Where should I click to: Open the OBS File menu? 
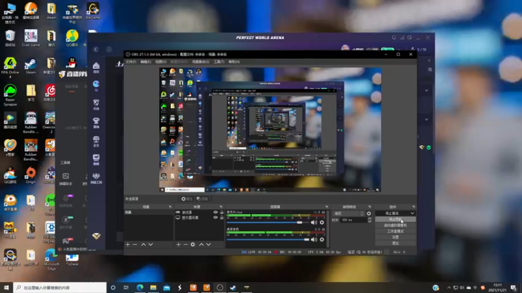pos(131,62)
